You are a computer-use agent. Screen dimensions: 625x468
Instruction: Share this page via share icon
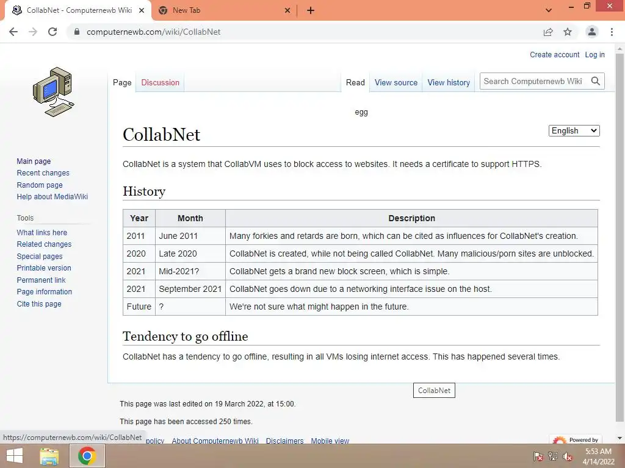(x=548, y=32)
